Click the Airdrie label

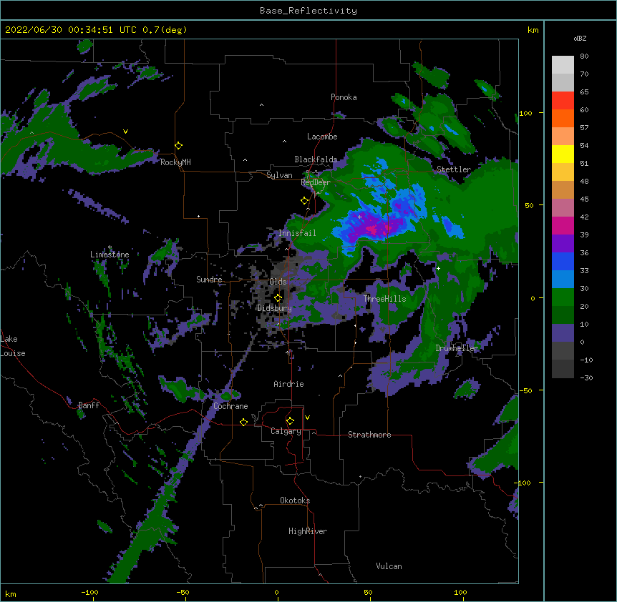tap(289, 384)
